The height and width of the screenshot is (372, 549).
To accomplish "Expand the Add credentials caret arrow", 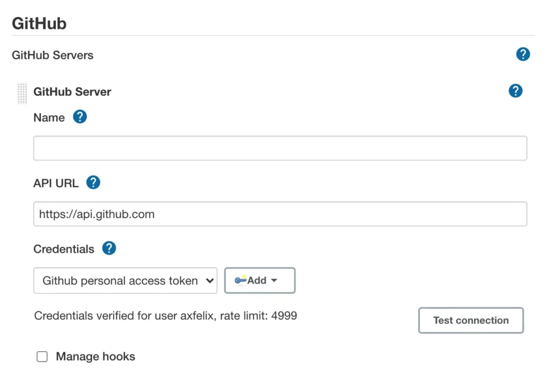I will point(274,280).
